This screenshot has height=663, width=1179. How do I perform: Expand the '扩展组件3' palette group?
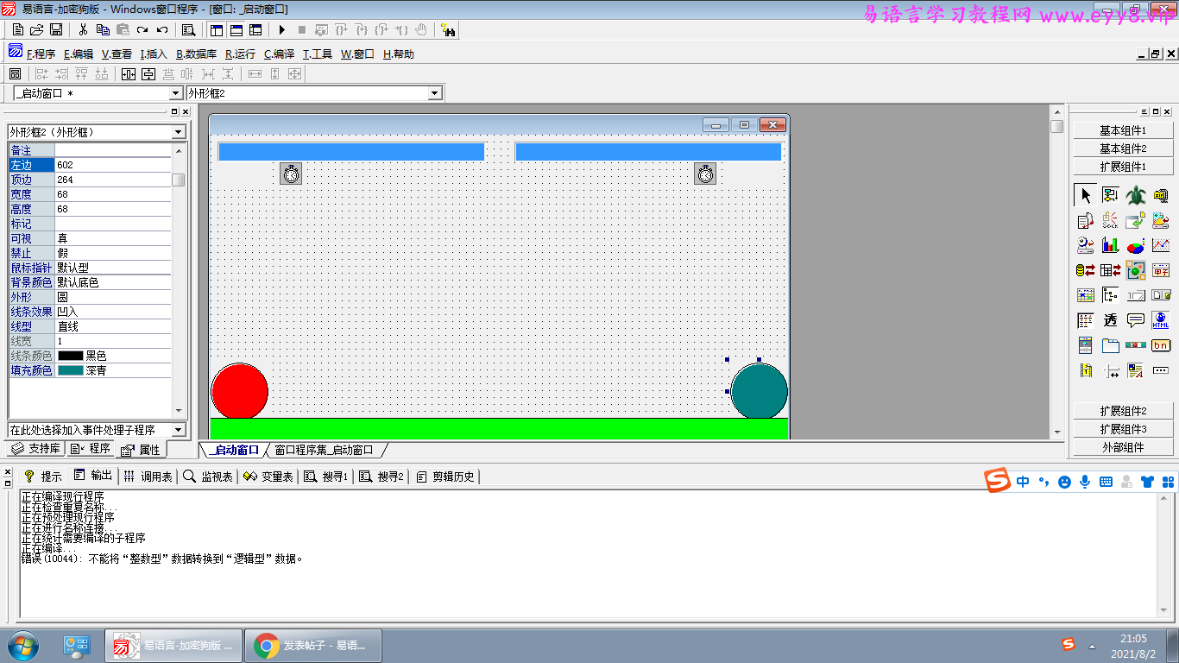[1123, 429]
